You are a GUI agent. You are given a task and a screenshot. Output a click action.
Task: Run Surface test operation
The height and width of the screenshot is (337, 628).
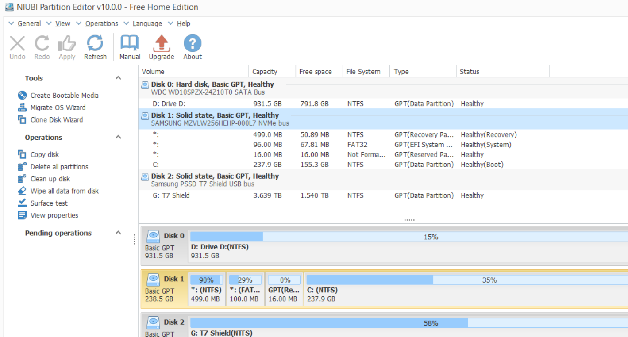point(49,203)
